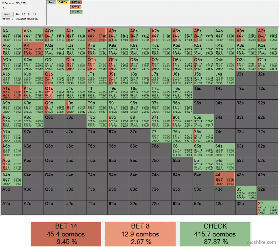
Task: Click the BET 8 12.9 combos summary box
Action: [140, 234]
